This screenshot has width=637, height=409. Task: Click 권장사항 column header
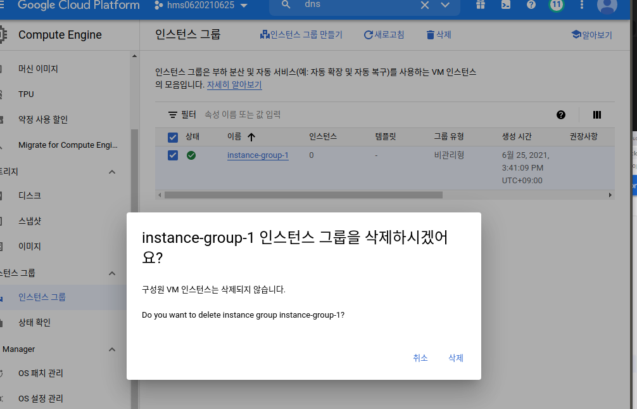coord(584,136)
